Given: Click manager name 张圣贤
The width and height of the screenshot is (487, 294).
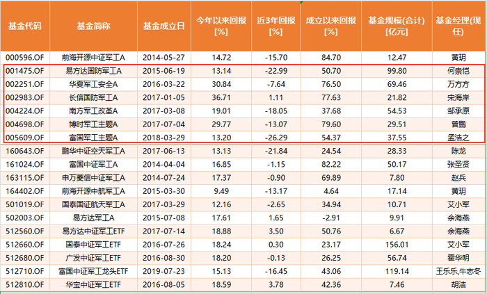Looking at the screenshot, I should [x=458, y=164].
